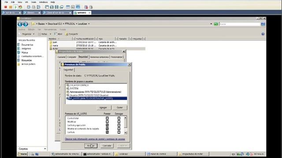Viewport: 282px width, 158px height.
Task: Open the VMware Help menu
Action: 52,2
